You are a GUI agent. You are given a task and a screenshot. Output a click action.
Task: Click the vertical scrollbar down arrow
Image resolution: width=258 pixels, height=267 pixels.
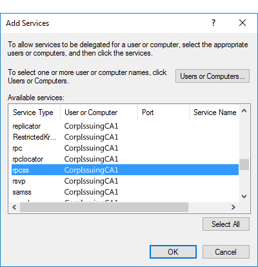click(x=244, y=197)
